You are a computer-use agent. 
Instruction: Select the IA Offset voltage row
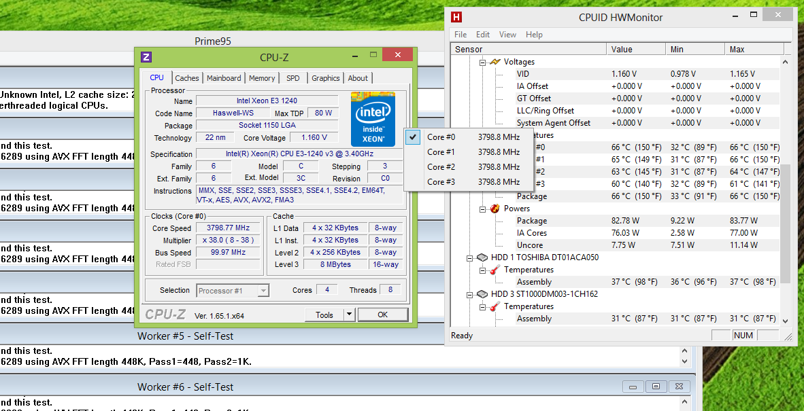648,86
